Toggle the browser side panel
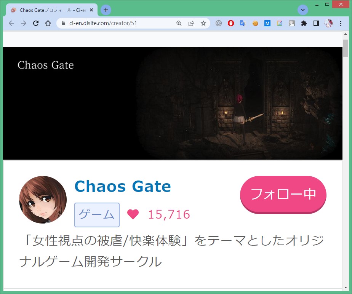 pos(316,23)
